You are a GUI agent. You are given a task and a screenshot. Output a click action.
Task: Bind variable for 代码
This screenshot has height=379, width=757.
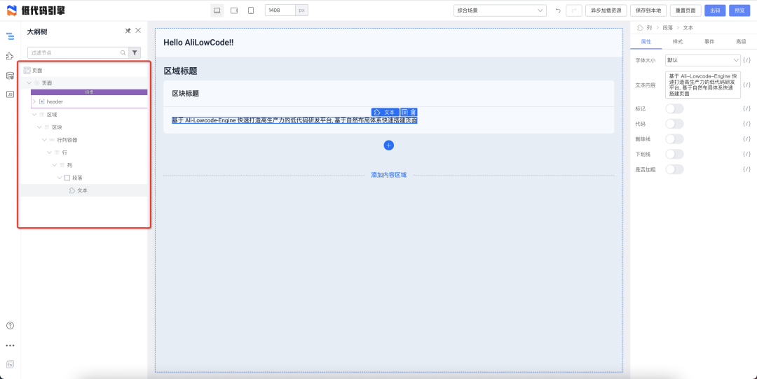point(747,124)
